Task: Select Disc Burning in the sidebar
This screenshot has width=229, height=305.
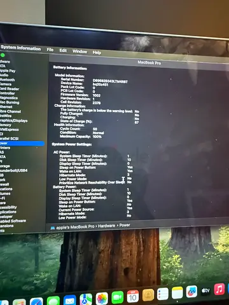Action: 10,102
